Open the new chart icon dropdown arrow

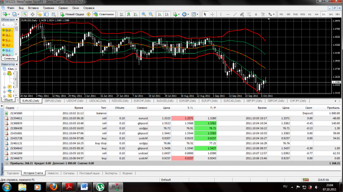click(x=9, y=14)
